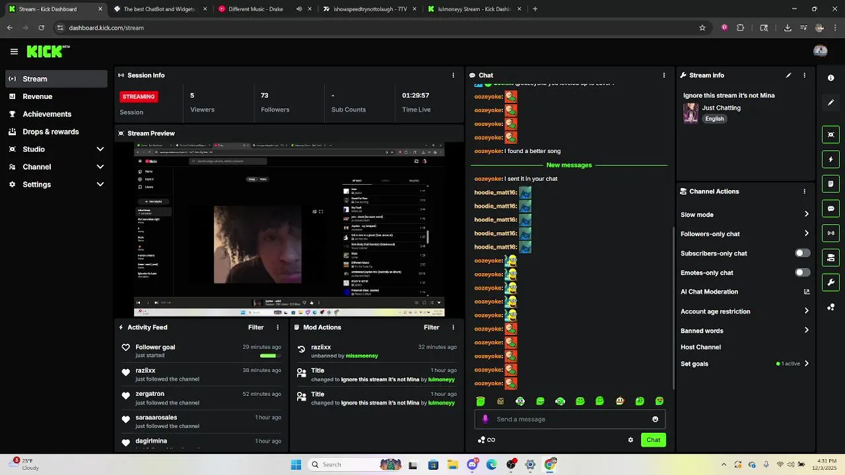Image resolution: width=845 pixels, height=475 pixels.
Task: Open the Mod Actions Filter dropdown
Action: (431, 327)
